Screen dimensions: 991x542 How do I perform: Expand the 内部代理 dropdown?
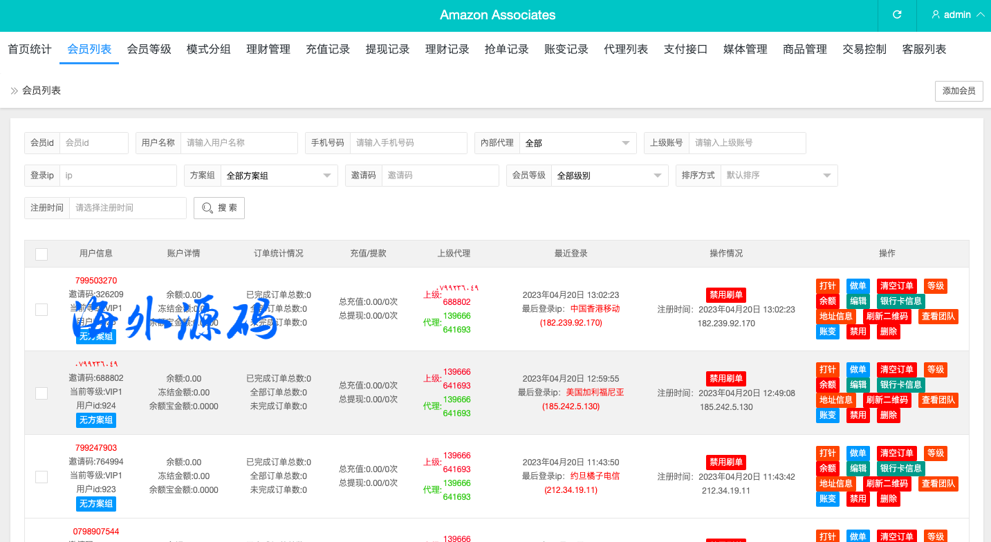pos(577,143)
